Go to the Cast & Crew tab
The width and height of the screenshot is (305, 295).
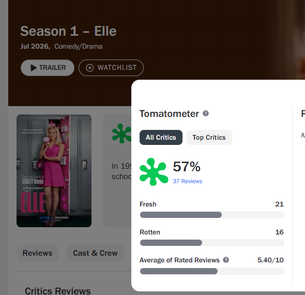95,253
